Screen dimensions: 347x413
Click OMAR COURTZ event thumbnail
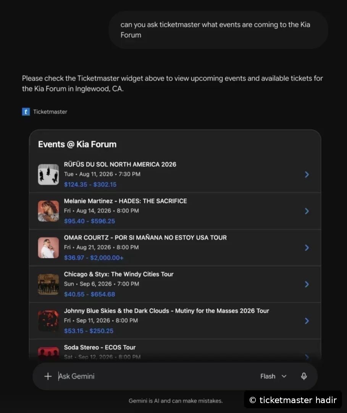(48, 247)
